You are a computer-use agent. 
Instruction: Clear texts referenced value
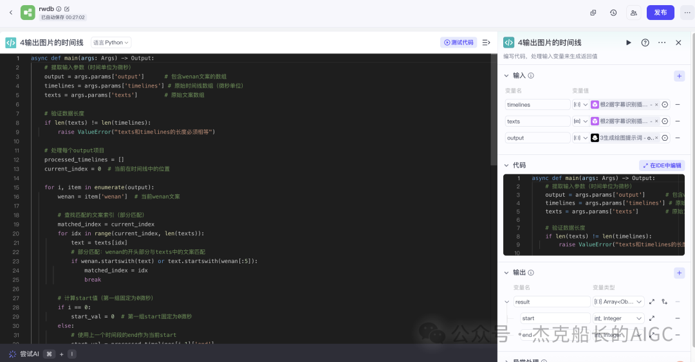[656, 122]
